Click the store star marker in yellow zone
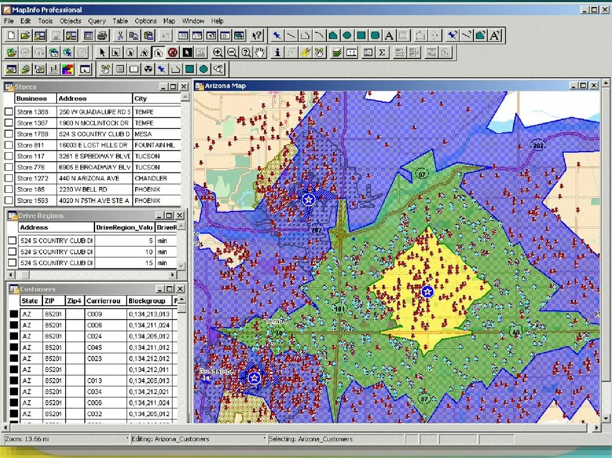 tap(428, 291)
